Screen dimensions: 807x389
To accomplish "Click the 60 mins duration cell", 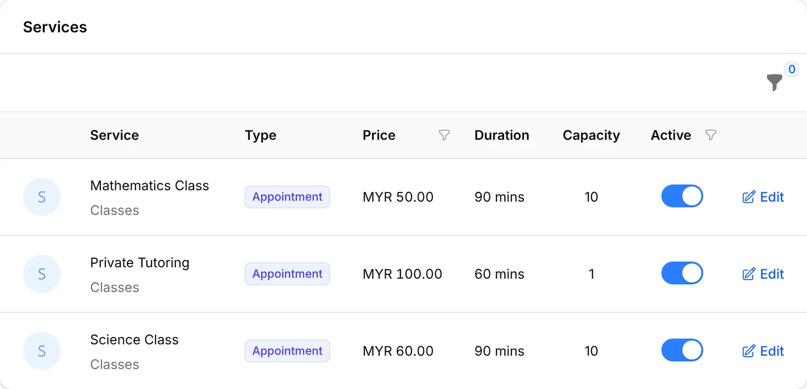I will tap(499, 274).
